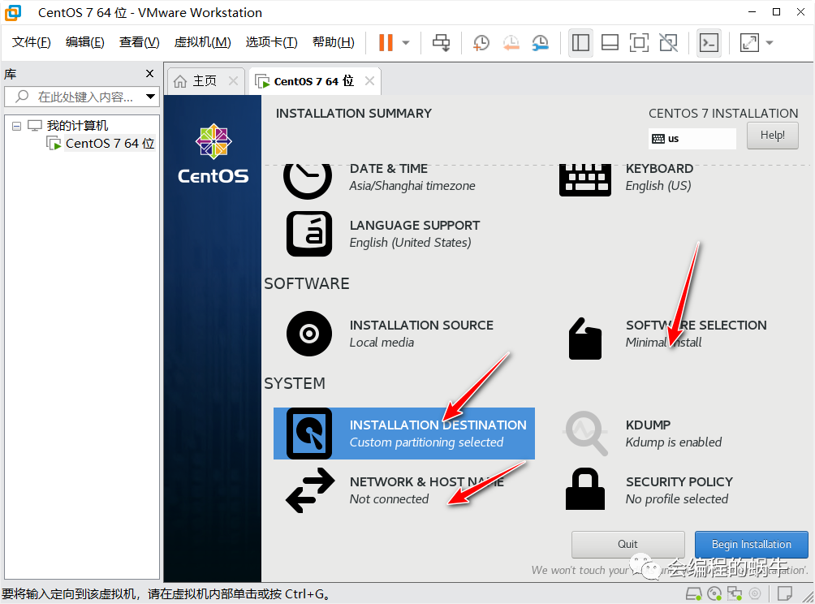Click the Begin Installation button

(x=751, y=544)
